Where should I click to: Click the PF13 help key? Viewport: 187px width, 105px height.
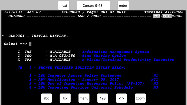[167, 16]
